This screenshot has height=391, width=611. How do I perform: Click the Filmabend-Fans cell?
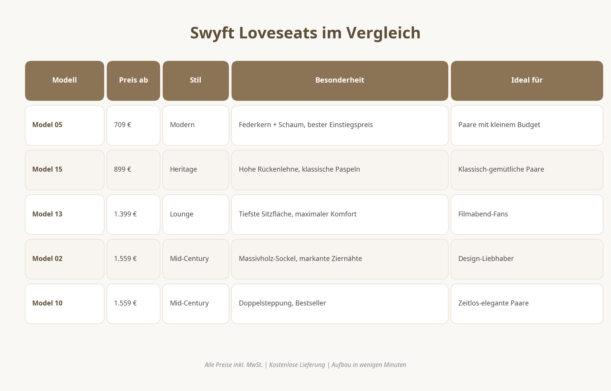tap(527, 214)
